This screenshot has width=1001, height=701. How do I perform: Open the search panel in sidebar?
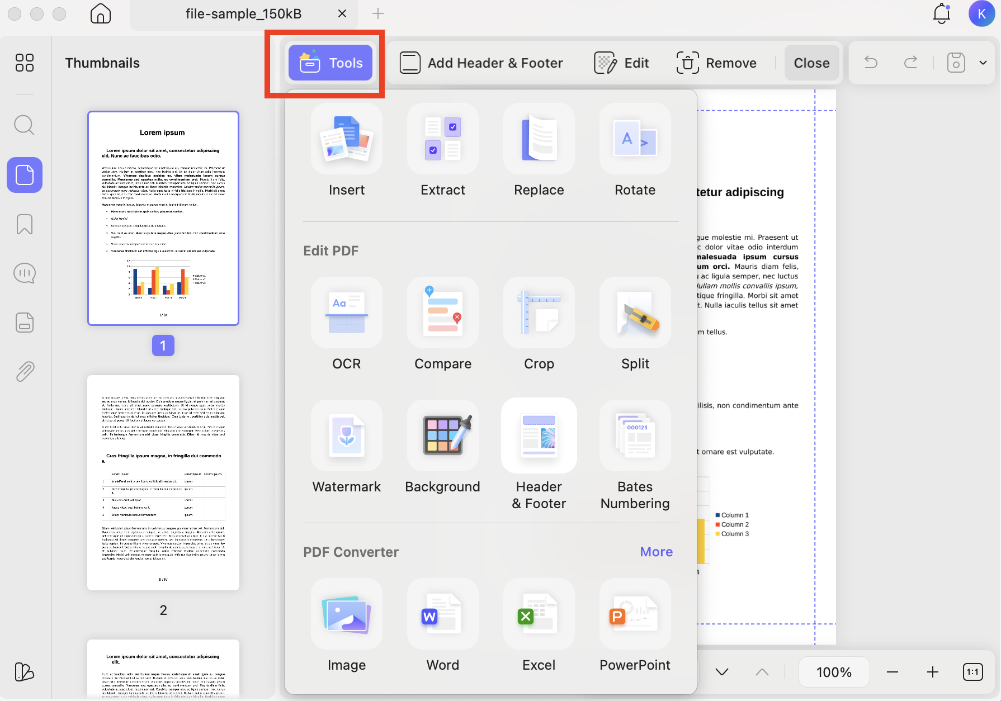24,125
